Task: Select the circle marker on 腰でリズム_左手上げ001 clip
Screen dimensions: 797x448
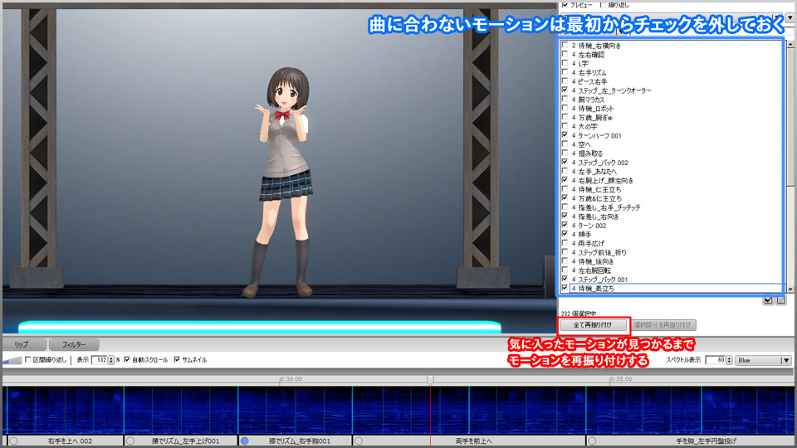Action: (x=130, y=441)
